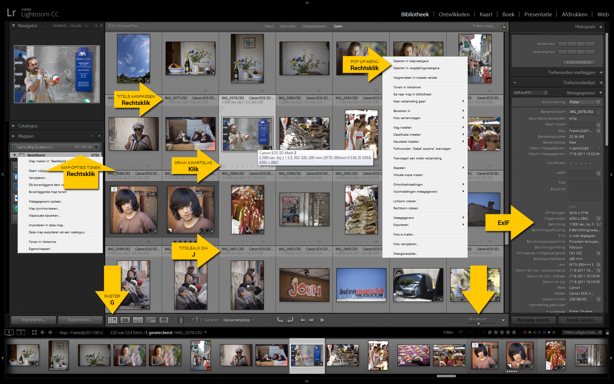
Task: Open Survey view icon
Action: point(151,320)
